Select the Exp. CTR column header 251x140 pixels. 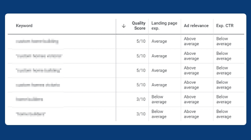click(x=225, y=26)
